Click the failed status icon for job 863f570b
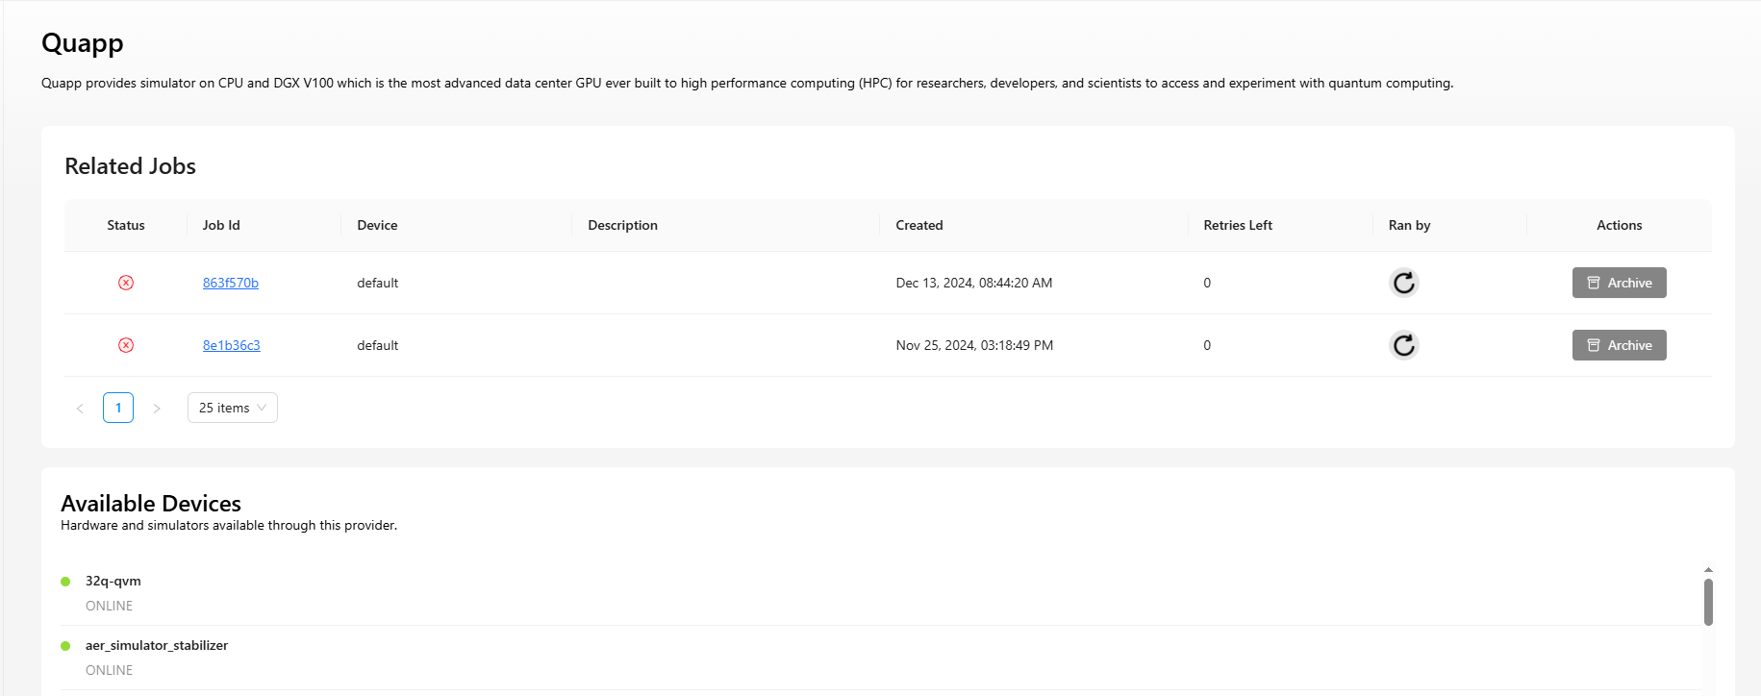Screen dimensions: 1761x696 point(126,283)
